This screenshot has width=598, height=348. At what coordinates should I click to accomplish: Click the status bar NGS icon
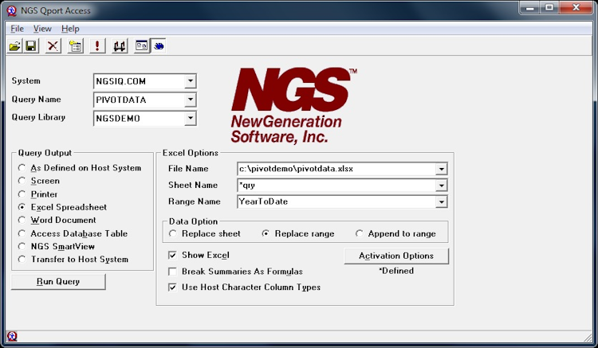tap(12, 336)
